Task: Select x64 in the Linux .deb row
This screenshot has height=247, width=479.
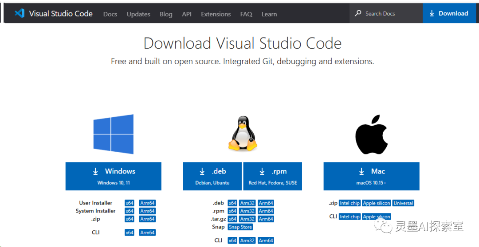Action: click(x=232, y=203)
